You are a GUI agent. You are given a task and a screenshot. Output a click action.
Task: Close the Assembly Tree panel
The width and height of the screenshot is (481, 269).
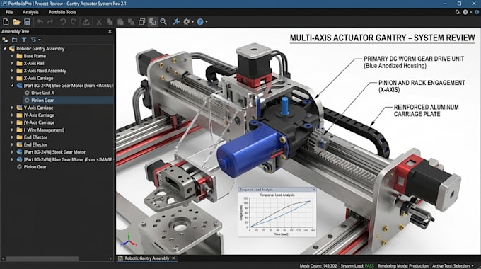[x=110, y=31]
